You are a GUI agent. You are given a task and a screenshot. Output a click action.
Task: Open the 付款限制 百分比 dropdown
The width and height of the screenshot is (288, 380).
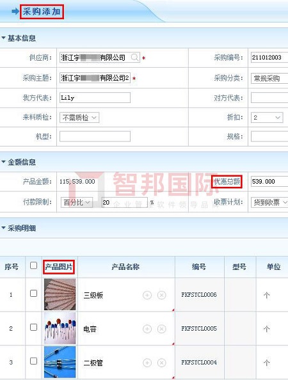[x=77, y=202]
